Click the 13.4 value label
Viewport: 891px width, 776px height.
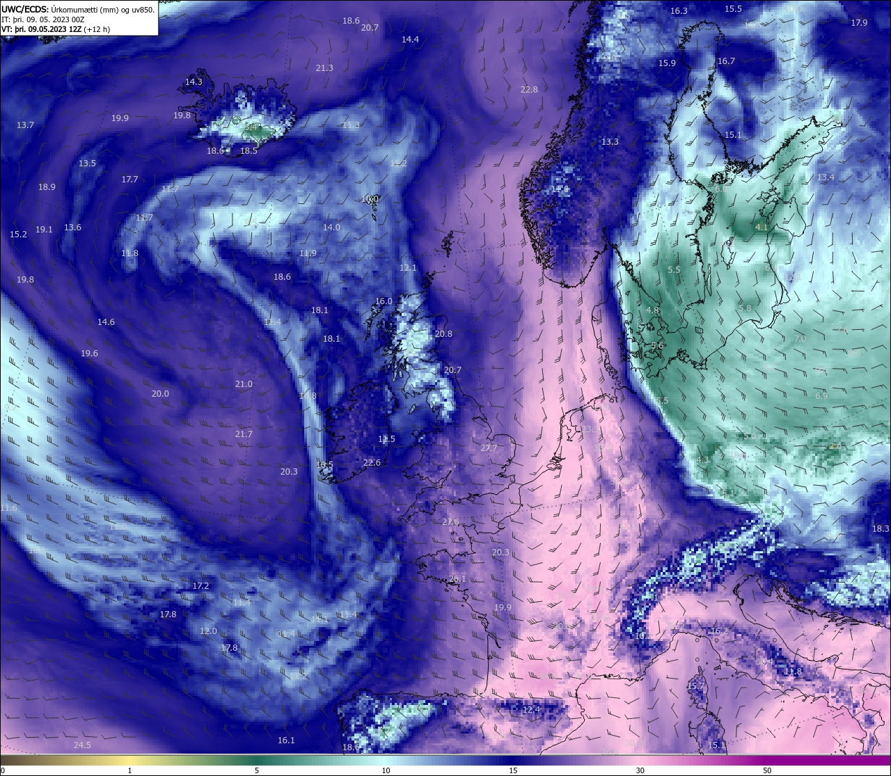pyautogui.click(x=826, y=177)
